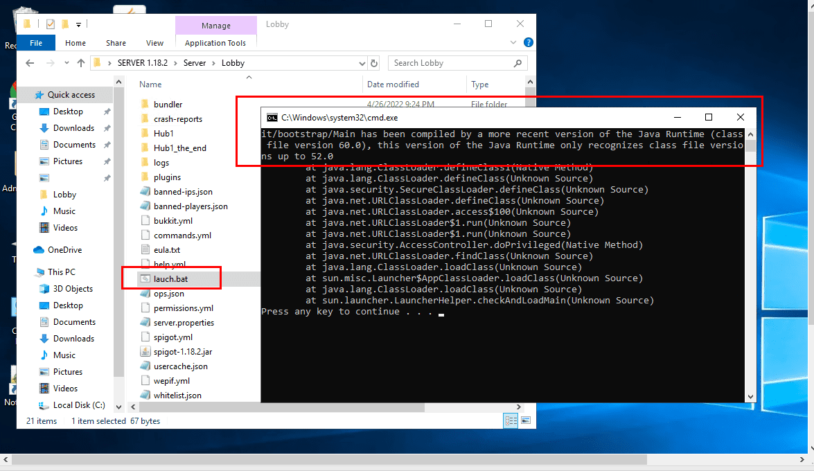Click Server in the address breadcrumb
814x471 pixels.
(195, 63)
